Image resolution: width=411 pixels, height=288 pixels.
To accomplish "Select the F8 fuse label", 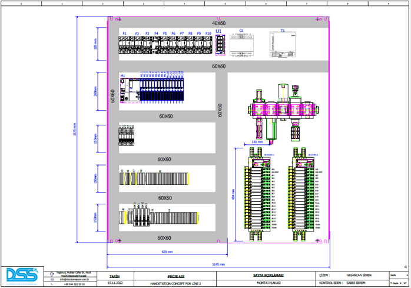I will (x=190, y=34).
